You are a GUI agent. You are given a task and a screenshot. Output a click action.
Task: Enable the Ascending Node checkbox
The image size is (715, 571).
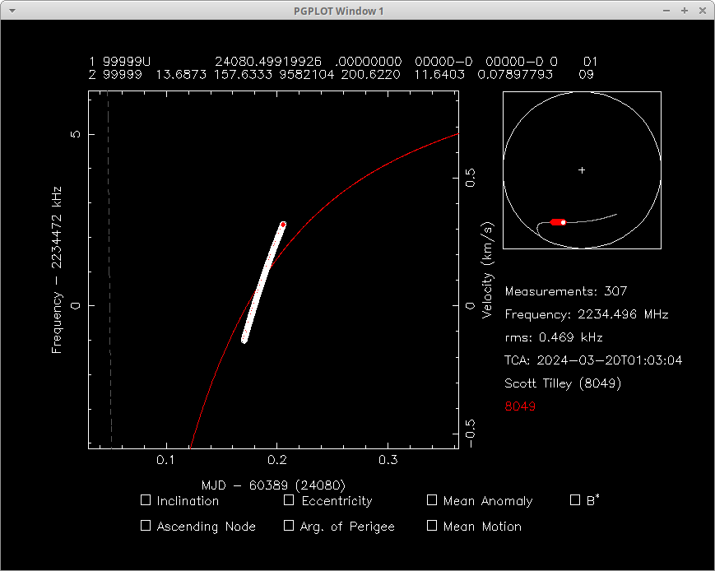[x=146, y=526]
